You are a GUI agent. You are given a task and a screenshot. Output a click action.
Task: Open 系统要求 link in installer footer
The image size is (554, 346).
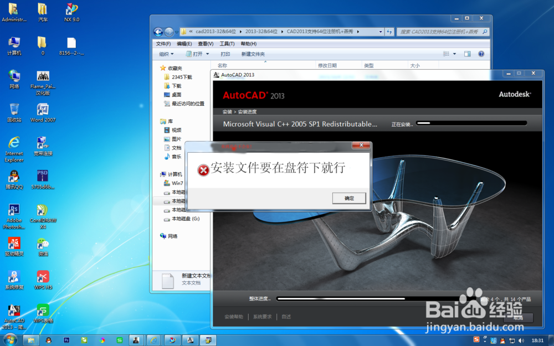[x=262, y=317]
